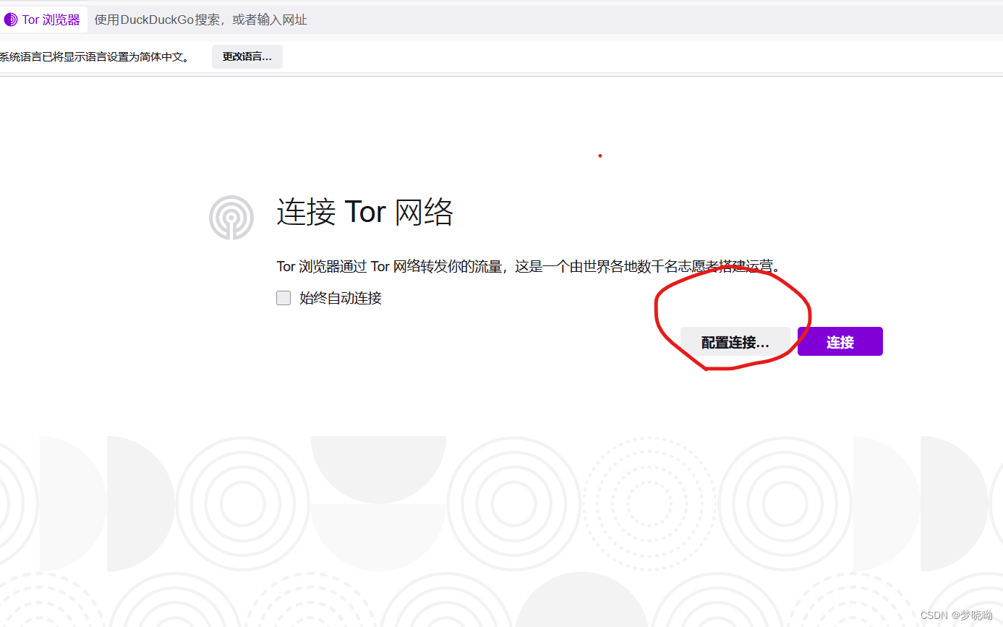Click the 连接 Tor 网络 page heading
Image resolution: width=1003 pixels, height=627 pixels.
[x=364, y=212]
